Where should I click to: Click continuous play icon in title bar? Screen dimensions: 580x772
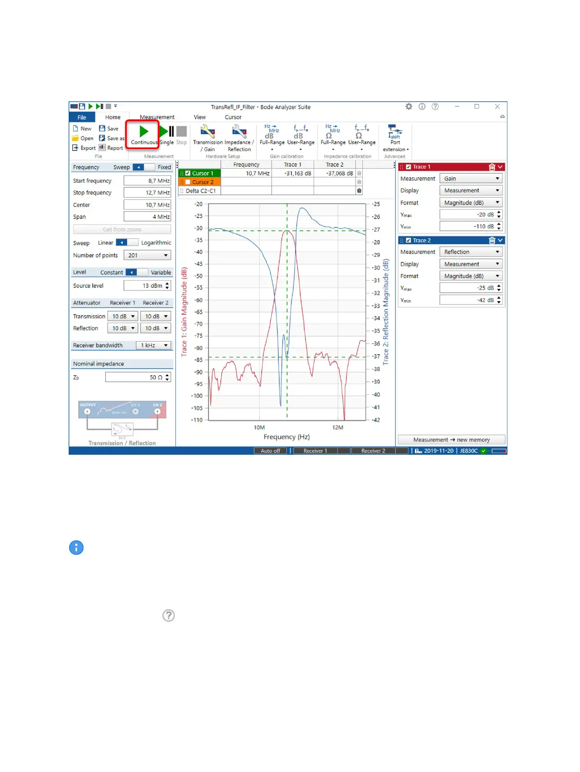point(90,106)
